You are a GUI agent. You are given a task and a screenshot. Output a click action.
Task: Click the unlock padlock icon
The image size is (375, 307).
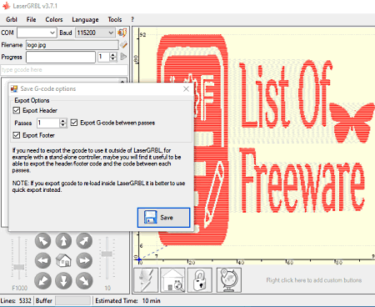(200, 280)
